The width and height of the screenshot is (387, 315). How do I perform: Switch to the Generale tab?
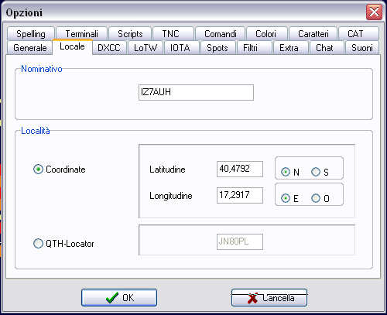[30, 48]
